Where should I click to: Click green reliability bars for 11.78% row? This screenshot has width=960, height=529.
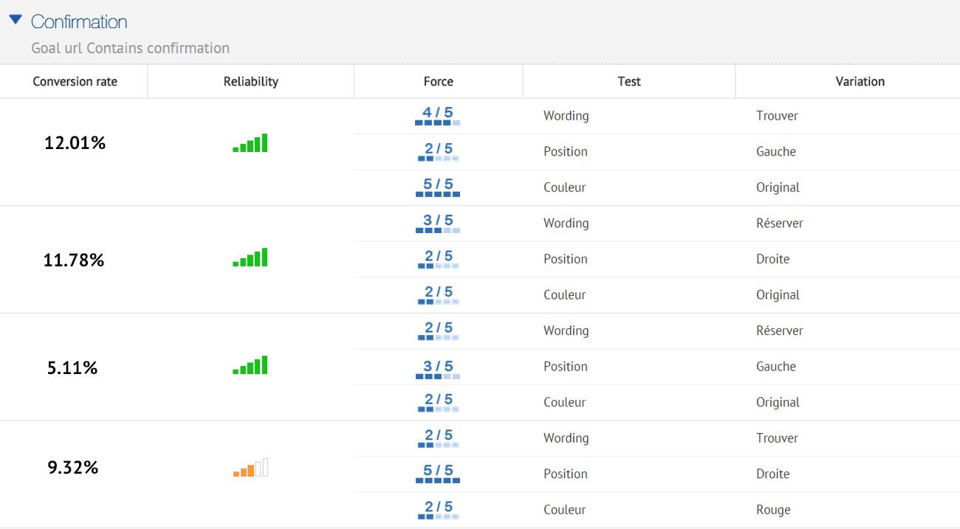(x=250, y=257)
